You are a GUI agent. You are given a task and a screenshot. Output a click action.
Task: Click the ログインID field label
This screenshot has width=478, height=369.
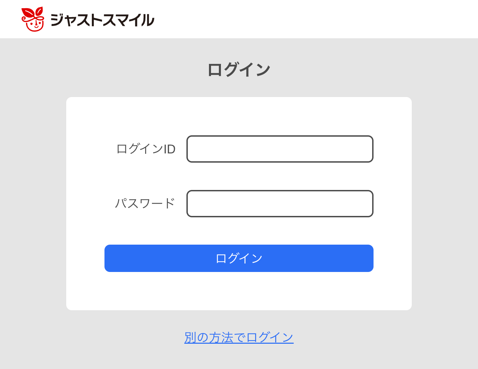(x=146, y=149)
